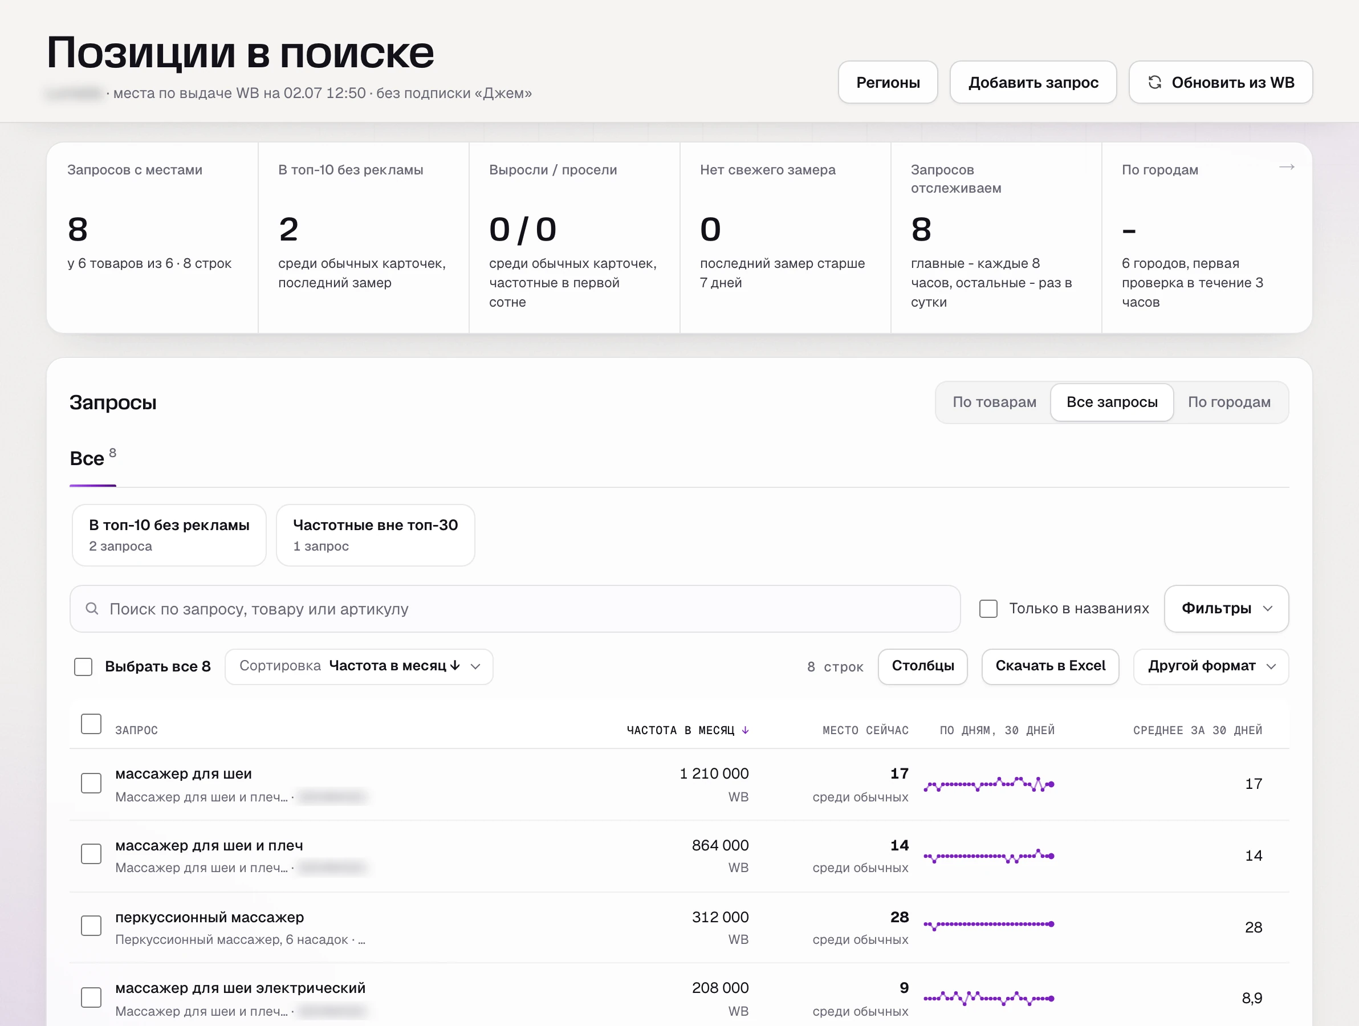The image size is (1359, 1026).
Task: Click the sort arrow beside Частота в месяц header
Action: pyautogui.click(x=745, y=731)
